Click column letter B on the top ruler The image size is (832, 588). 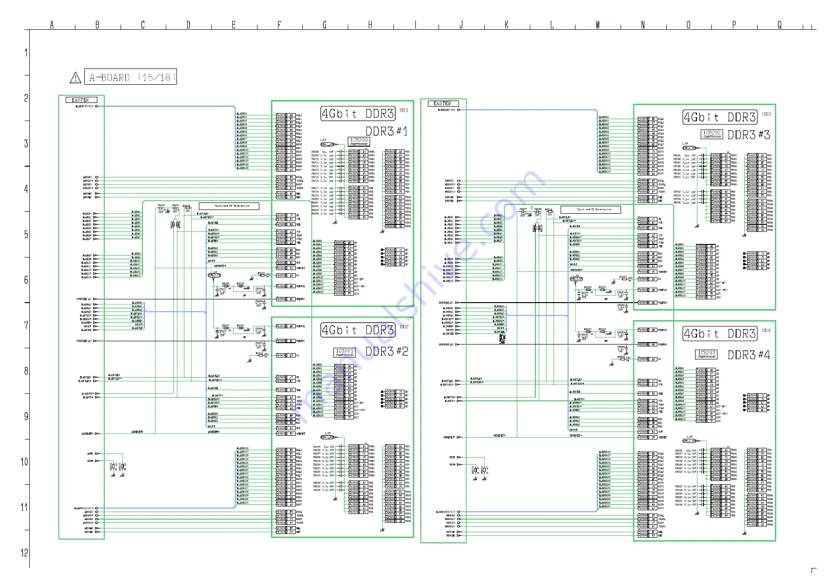97,25
